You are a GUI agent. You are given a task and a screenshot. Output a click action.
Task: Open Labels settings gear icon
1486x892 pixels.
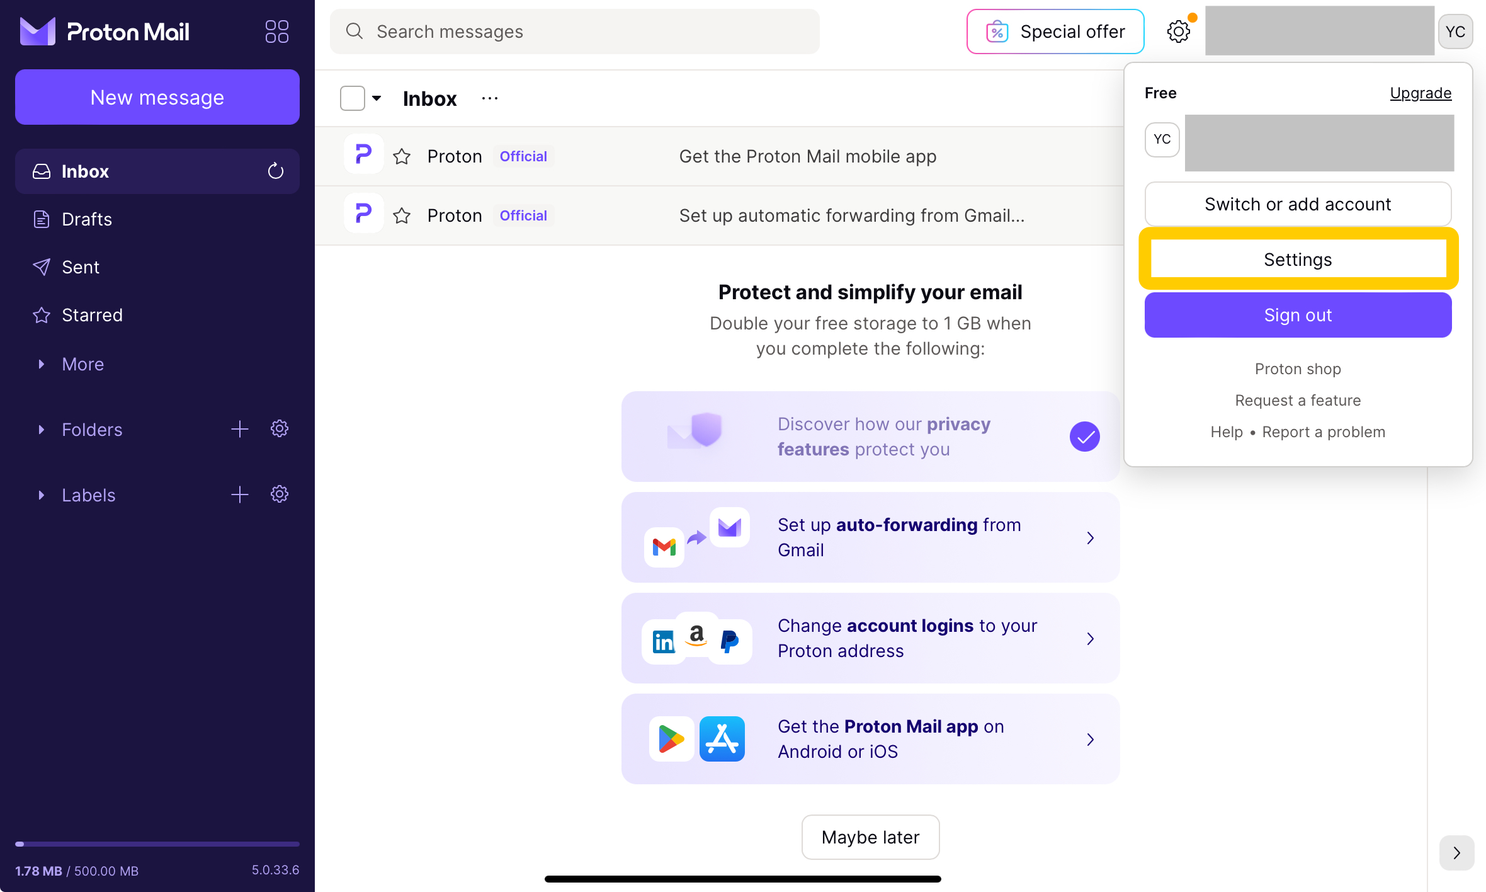pos(280,495)
